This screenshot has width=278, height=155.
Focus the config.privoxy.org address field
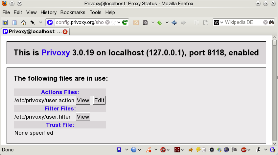(80, 22)
